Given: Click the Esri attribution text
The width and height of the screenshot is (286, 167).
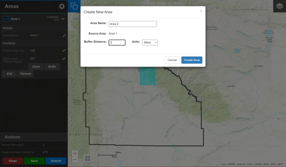Looking at the screenshot, I should point(252,164).
